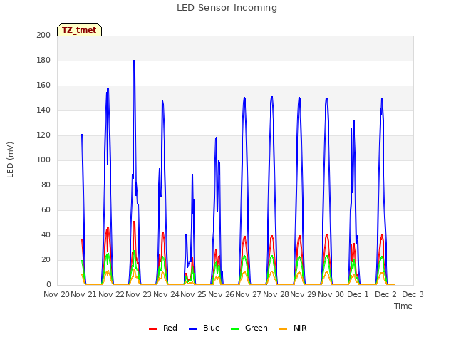Click the tallest blue peak near 180 mV

134,61
